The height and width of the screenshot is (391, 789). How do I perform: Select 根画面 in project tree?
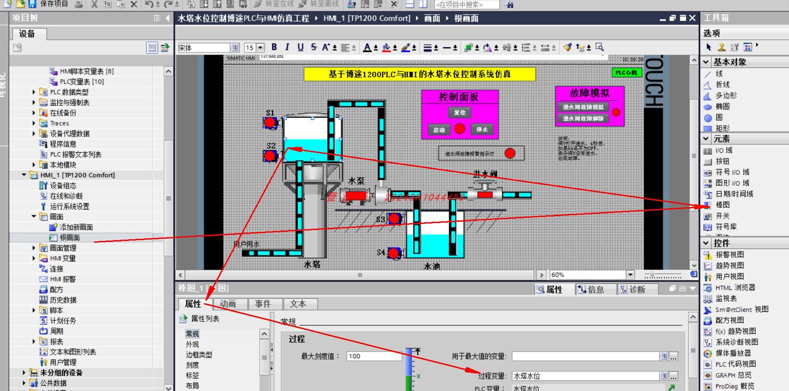click(70, 237)
